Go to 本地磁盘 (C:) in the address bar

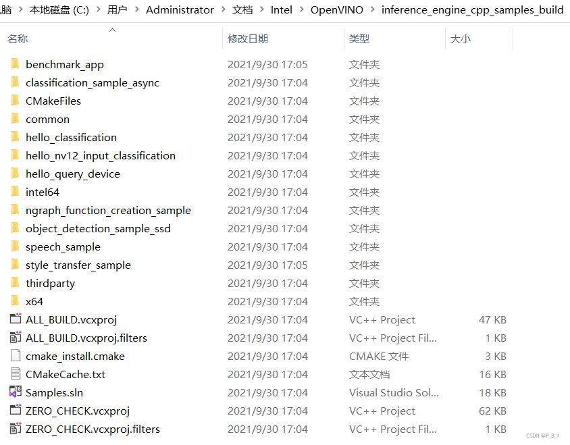[59, 10]
